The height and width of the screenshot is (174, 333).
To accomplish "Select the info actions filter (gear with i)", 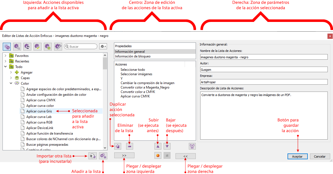I will point(48,47).
